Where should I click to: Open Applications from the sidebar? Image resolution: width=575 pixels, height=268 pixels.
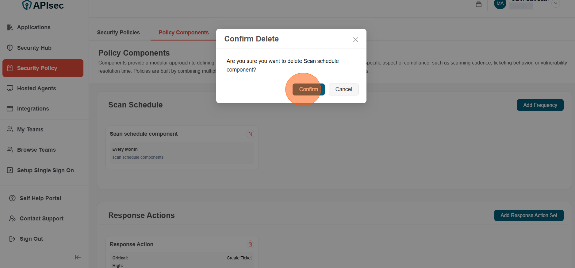tap(34, 27)
